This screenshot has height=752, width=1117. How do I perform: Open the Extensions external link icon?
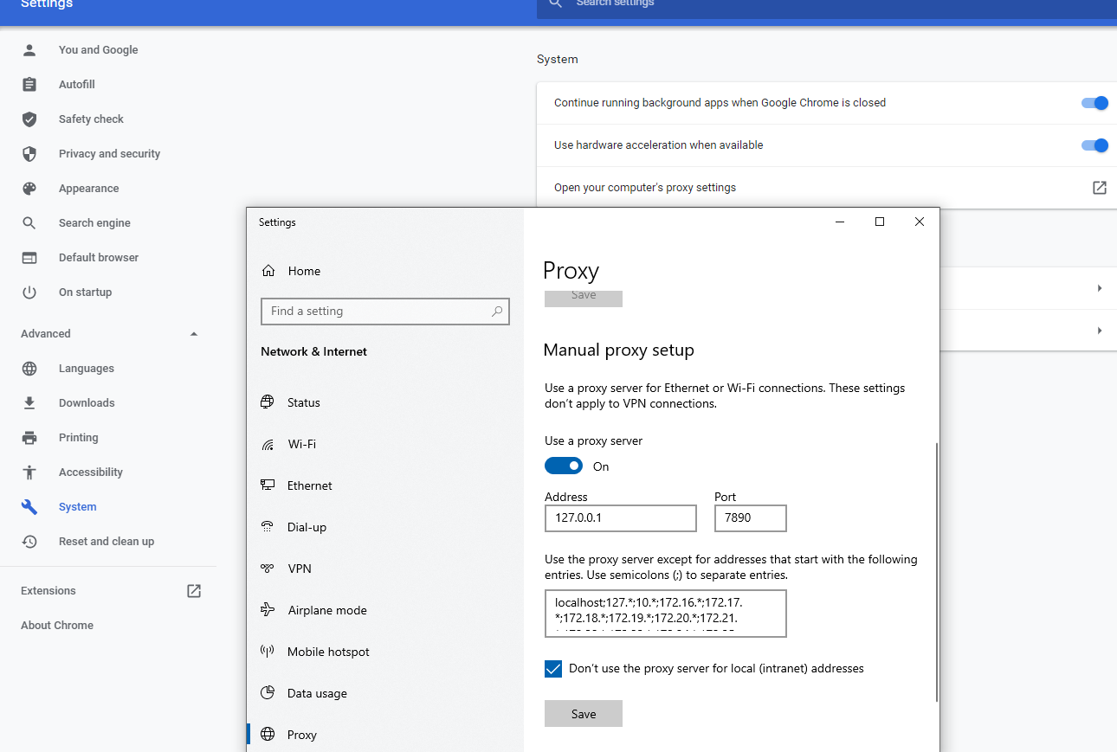(x=194, y=591)
